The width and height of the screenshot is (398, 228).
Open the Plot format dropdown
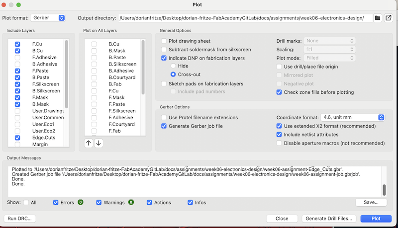(x=48, y=18)
